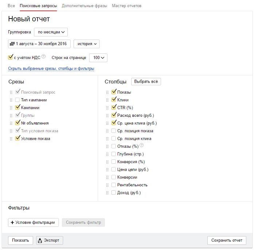Viewport: 255px width, 250px height.
Task: Open the Мастер отчетов tab
Action: tap(126, 6)
